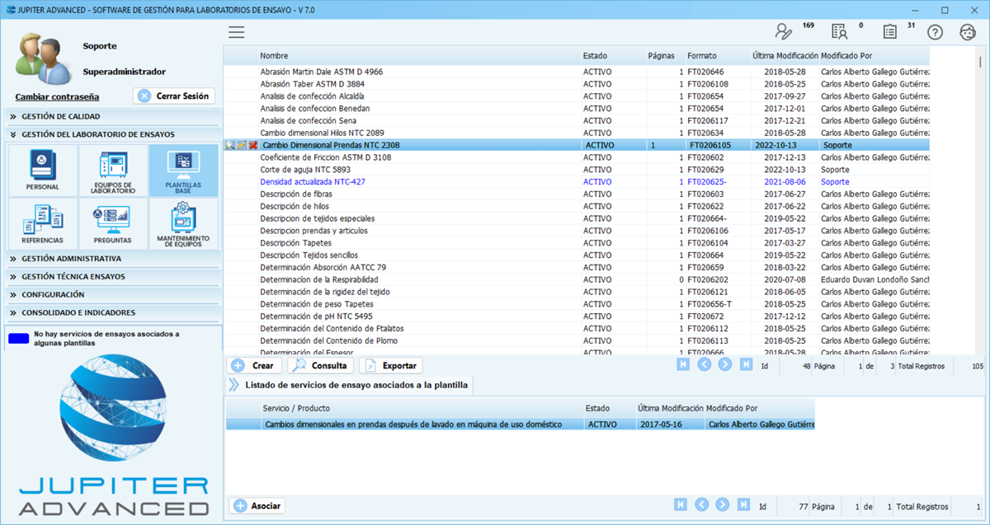Open the Equipos de Laboratorio module

click(113, 170)
